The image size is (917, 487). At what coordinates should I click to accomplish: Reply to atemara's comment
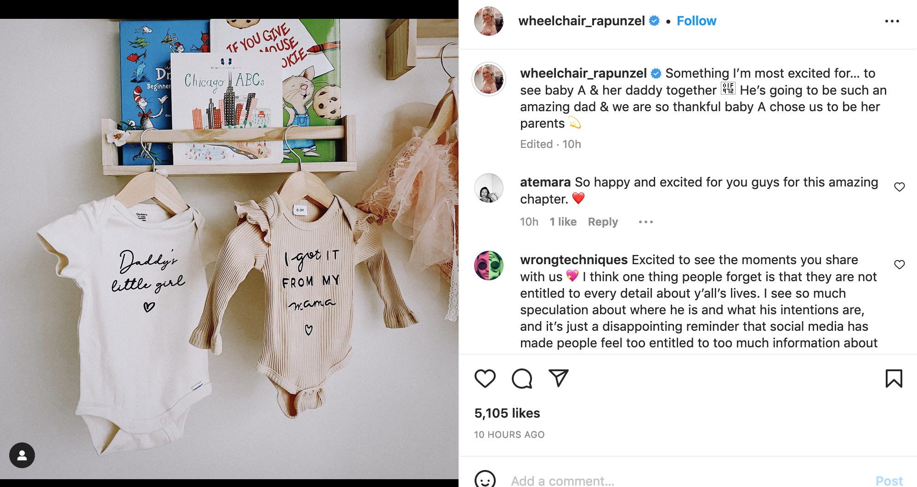[603, 222]
